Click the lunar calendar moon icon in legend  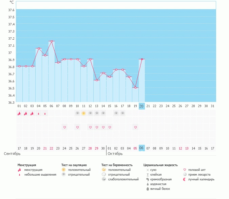(185, 179)
